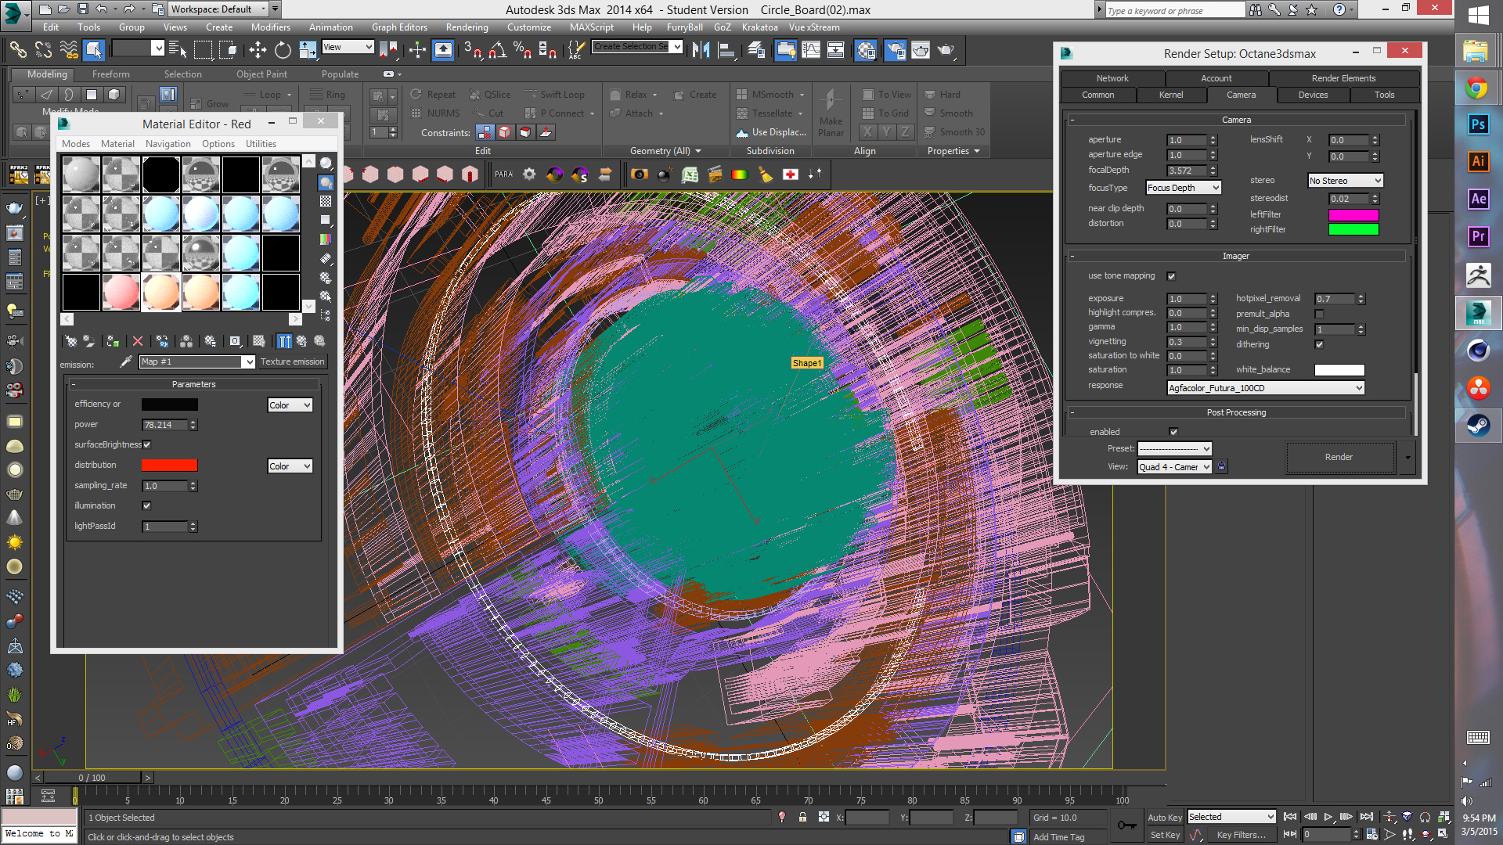This screenshot has height=845, width=1503.
Task: Uncheck use tone mapping option
Action: [x=1171, y=276]
